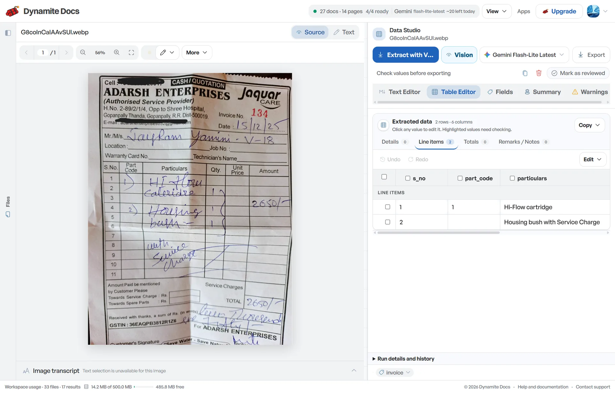Fit document to screen icon

[x=131, y=52]
